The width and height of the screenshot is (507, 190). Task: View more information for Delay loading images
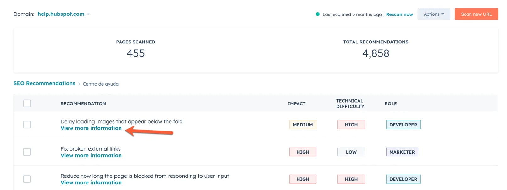[x=91, y=128]
